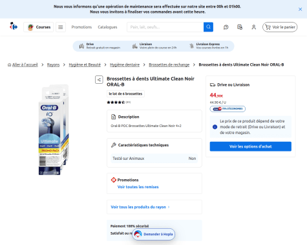This screenshot has width=307, height=245.
Task: Follow the Voir toutes les remises link
Action: (x=138, y=187)
